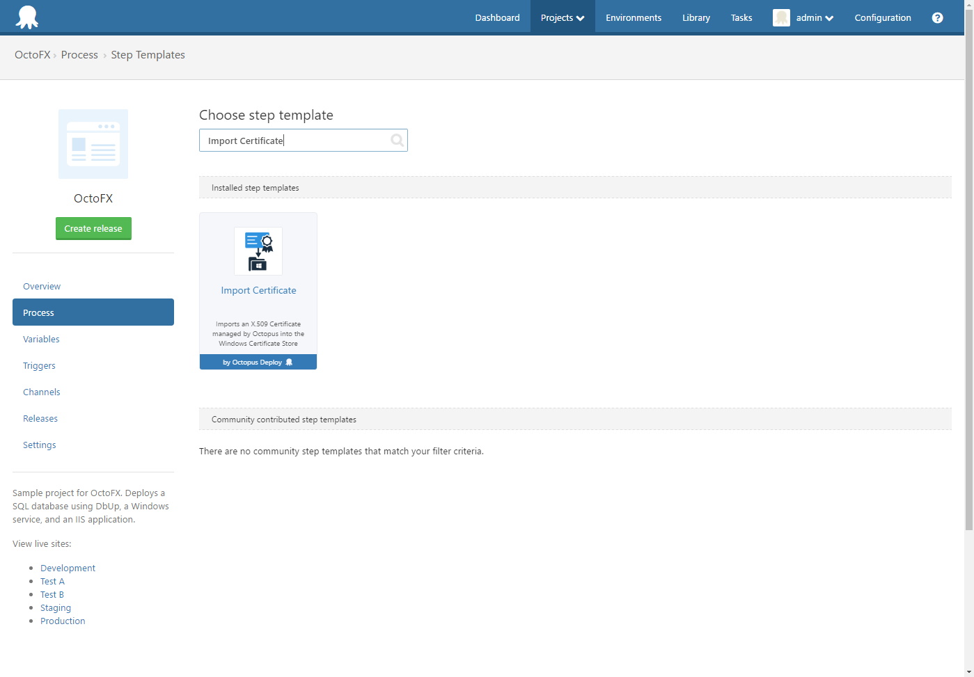Switch to the Dashboard menu item
The image size is (974, 677).
(497, 17)
